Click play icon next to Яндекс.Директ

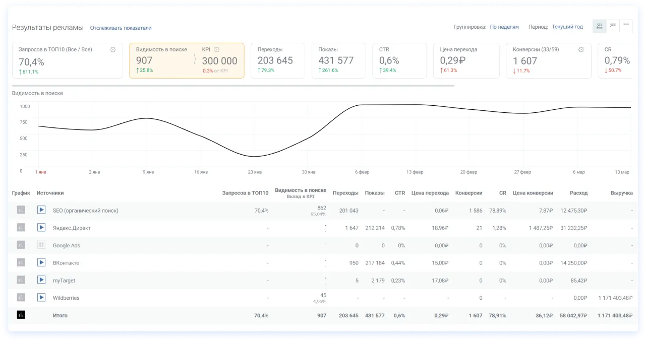[x=41, y=228]
